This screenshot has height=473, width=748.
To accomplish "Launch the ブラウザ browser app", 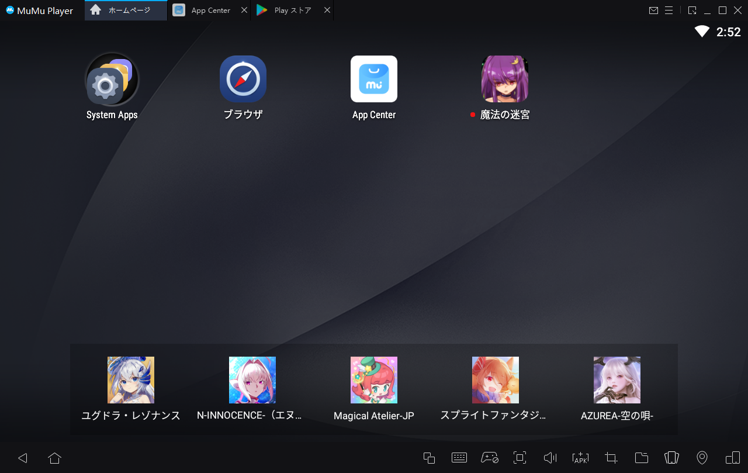I will pyautogui.click(x=243, y=79).
